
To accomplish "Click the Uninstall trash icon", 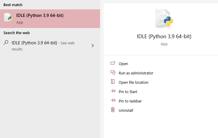I will click(113, 110).
